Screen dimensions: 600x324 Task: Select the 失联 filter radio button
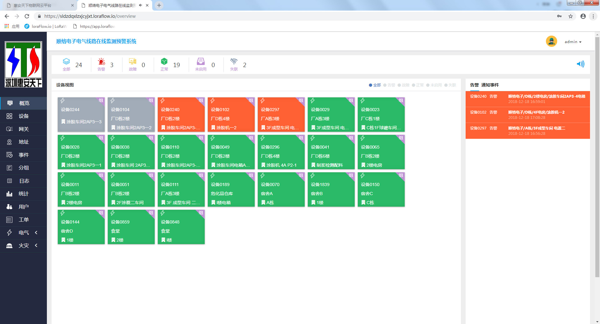pyautogui.click(x=446, y=85)
